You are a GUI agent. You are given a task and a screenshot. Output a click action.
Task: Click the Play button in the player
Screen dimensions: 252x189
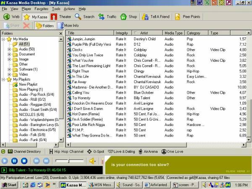[5, 161]
